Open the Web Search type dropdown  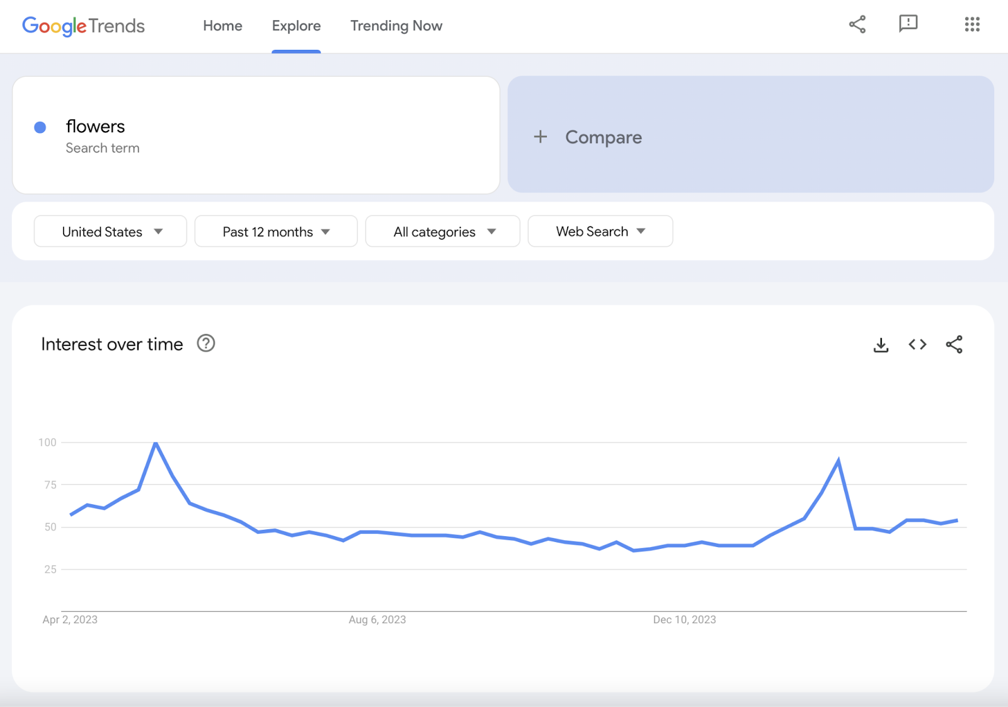[600, 231]
